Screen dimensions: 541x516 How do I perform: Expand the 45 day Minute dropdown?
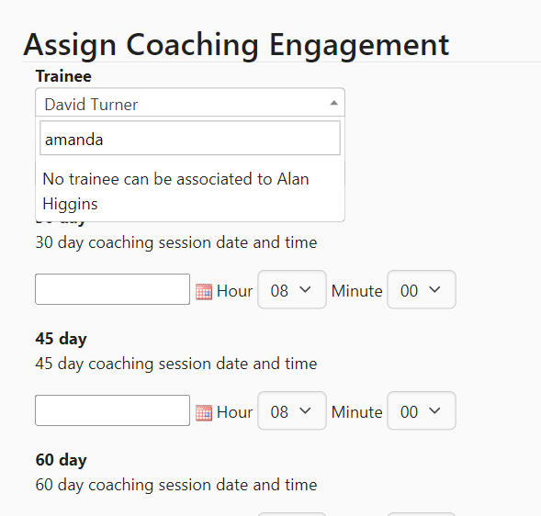click(x=422, y=410)
